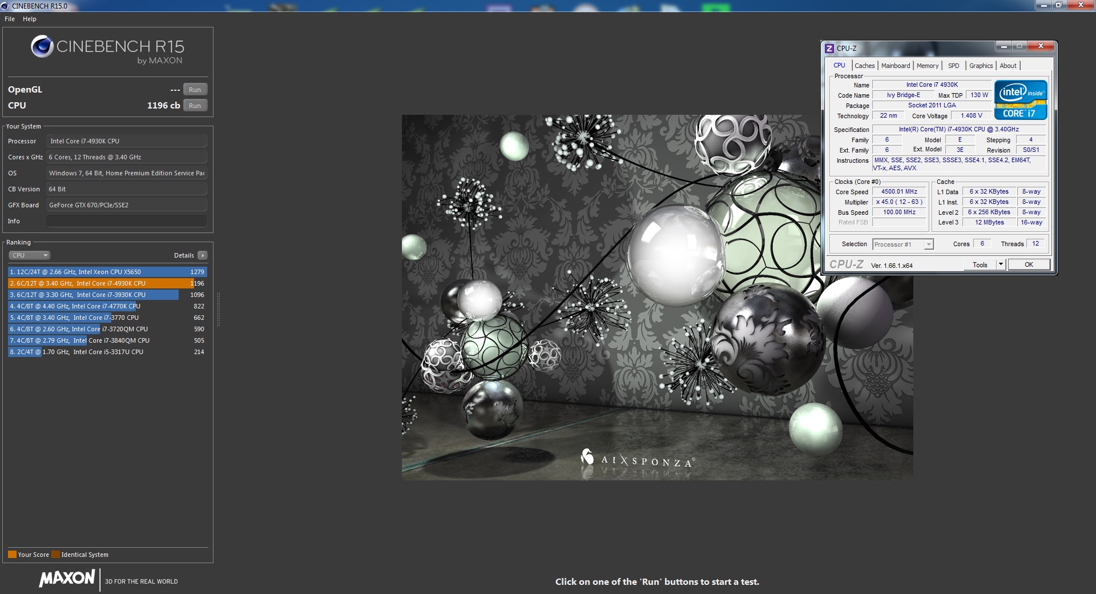Image resolution: width=1096 pixels, height=594 pixels.
Task: Click the Core Speed value 4500.01 MHz
Action: click(x=899, y=192)
